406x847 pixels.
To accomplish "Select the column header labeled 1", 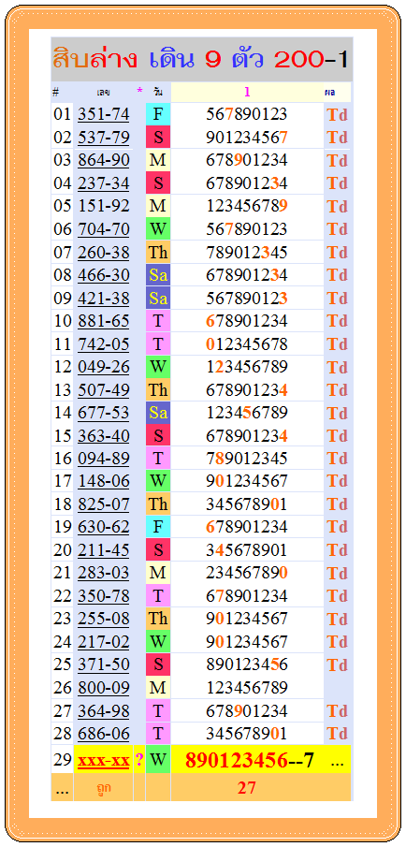I will pyautogui.click(x=247, y=92).
